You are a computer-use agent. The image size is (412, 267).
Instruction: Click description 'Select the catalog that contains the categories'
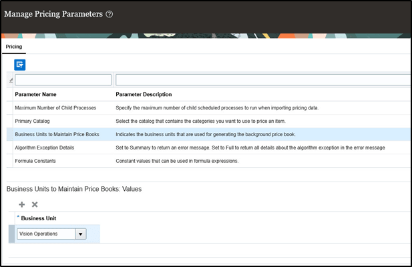[x=200, y=121]
